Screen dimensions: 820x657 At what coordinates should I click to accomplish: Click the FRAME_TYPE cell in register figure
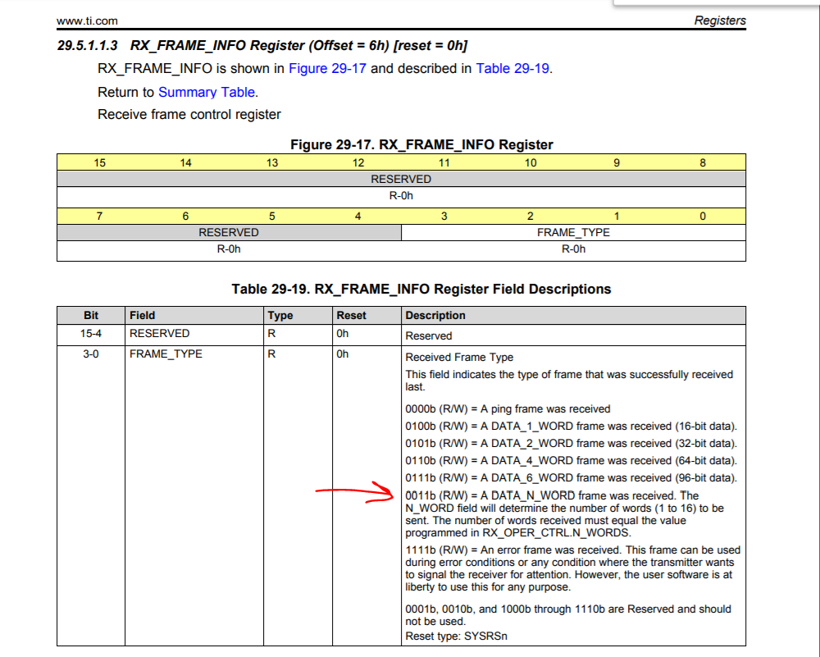click(573, 232)
